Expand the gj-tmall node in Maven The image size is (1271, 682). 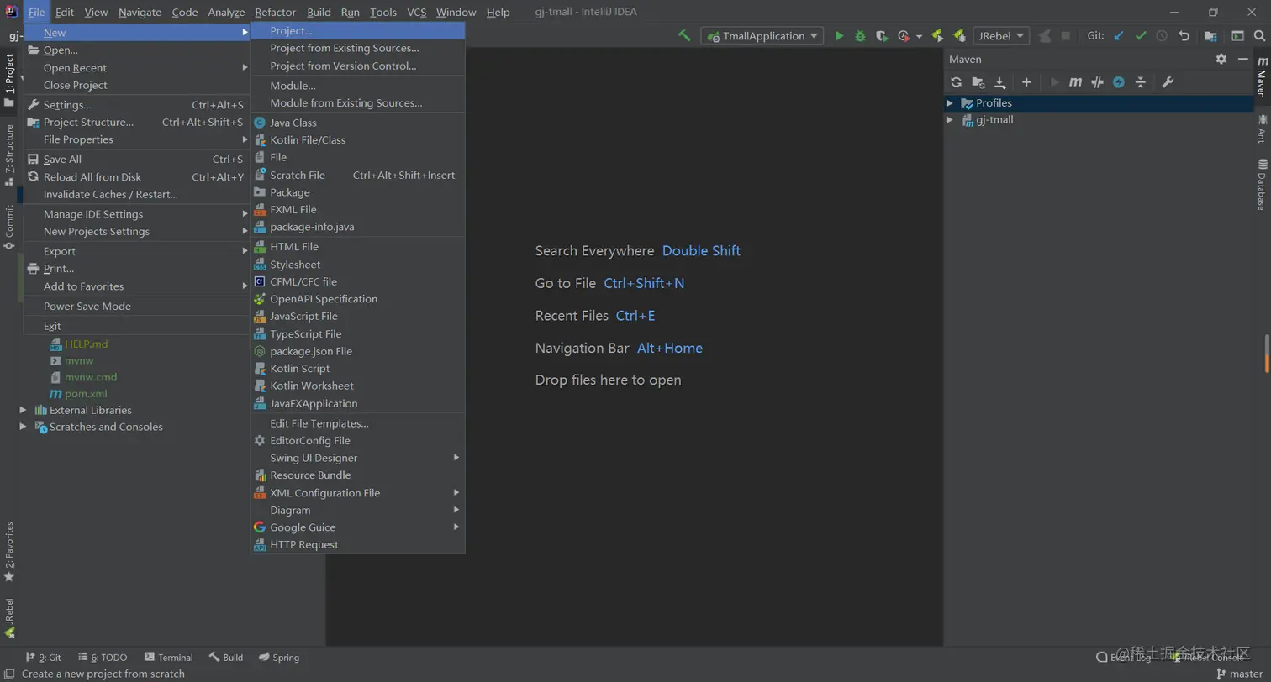[x=950, y=120]
